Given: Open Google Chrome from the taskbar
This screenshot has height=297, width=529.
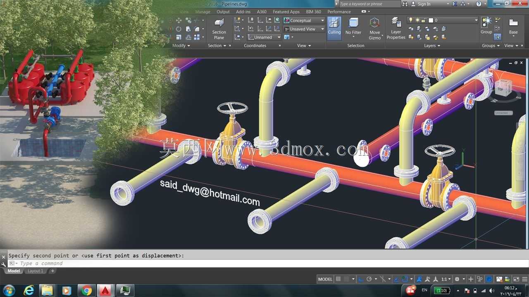Looking at the screenshot, I should point(86,290).
